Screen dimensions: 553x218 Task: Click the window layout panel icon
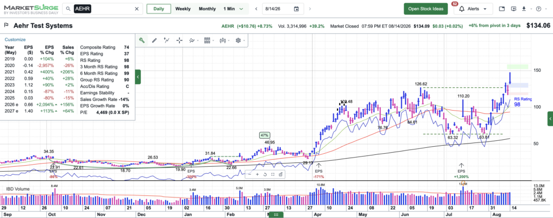coord(502,9)
